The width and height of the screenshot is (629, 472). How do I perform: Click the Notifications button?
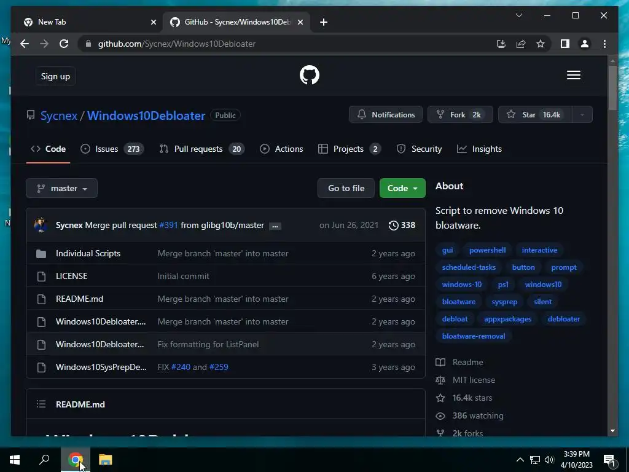pos(386,115)
